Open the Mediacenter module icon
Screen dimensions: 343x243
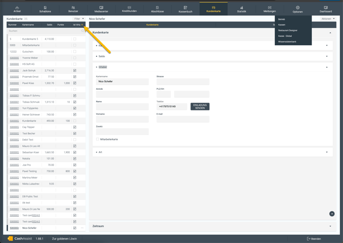pos(101,7)
